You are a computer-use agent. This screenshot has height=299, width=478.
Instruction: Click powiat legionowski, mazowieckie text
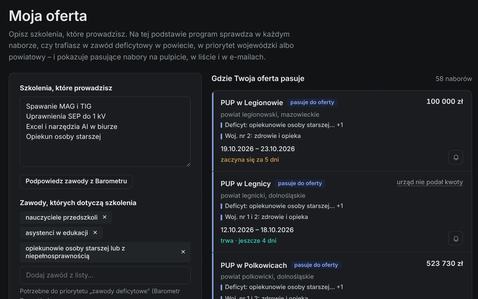(x=270, y=115)
